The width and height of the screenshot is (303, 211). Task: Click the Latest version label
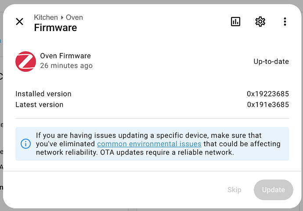point(40,105)
